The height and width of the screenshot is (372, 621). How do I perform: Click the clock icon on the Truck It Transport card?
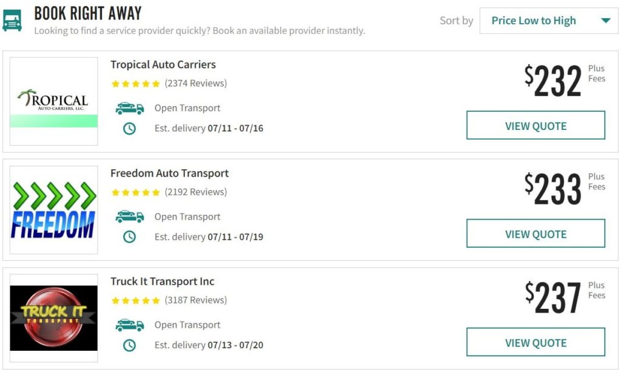point(129,345)
